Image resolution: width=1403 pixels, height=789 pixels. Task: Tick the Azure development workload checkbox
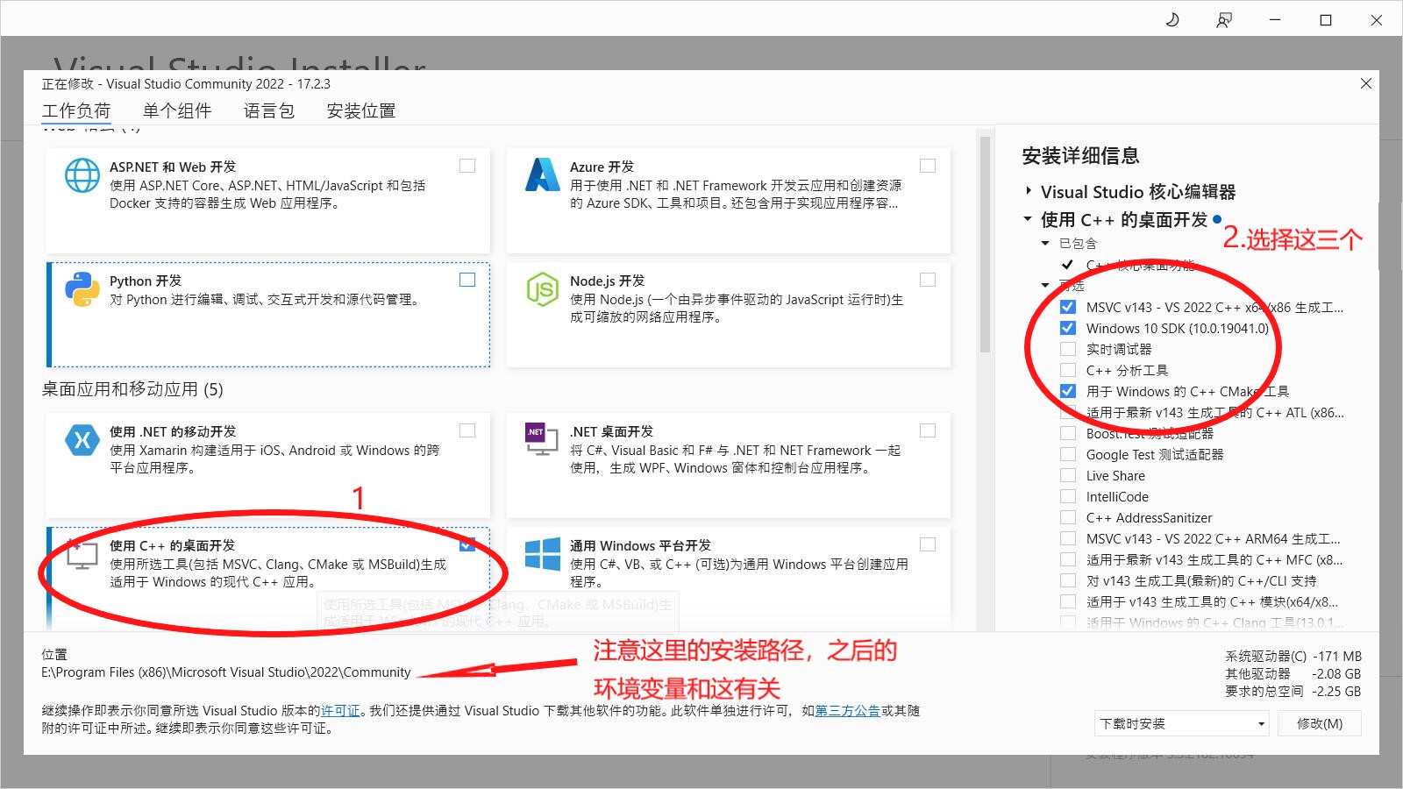pyautogui.click(x=928, y=166)
